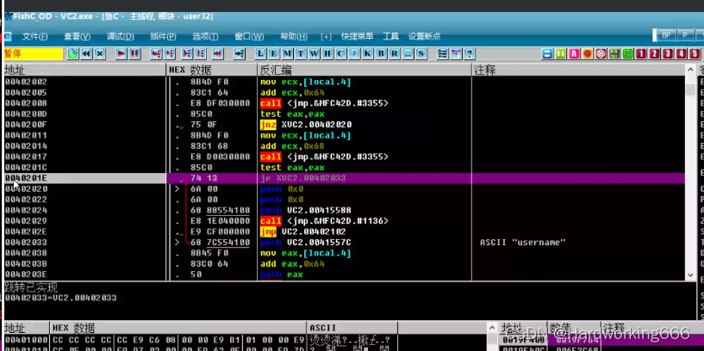Click the Help question mark icon
Viewport: 704px width, 351px height.
pos(470,54)
